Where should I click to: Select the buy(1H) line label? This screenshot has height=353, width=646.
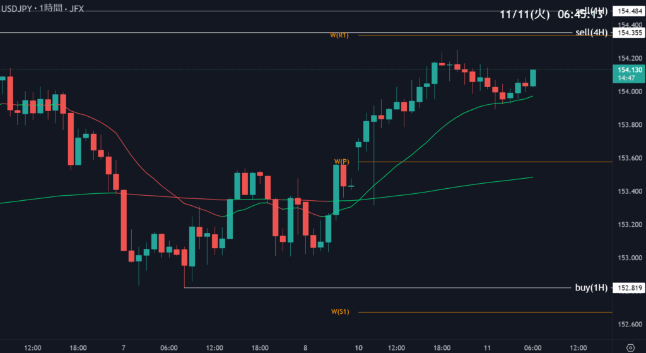pos(591,288)
